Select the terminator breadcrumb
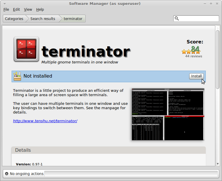The image size is (222, 181). point(73,19)
